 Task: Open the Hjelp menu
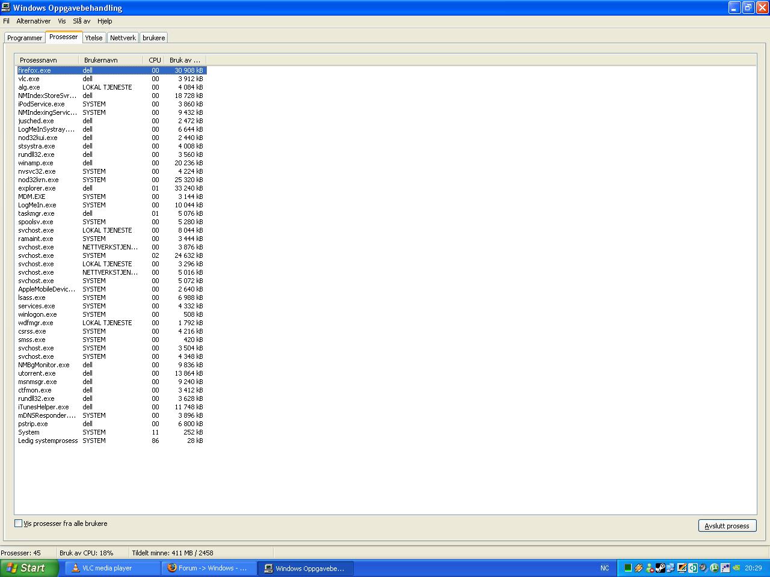pyautogui.click(x=105, y=21)
